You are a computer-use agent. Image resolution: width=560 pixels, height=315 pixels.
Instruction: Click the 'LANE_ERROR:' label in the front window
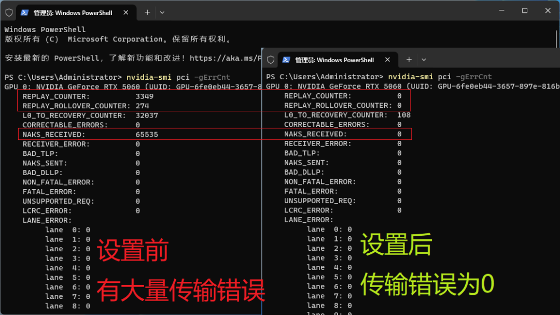click(x=309, y=220)
